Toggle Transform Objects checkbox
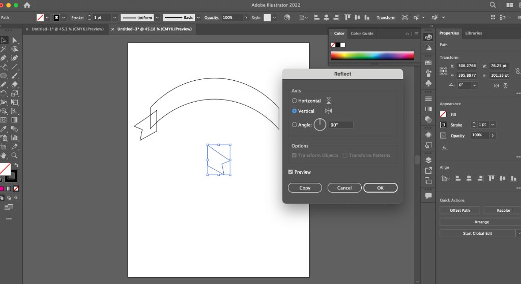Screen dimensions: 521x284 294,155
